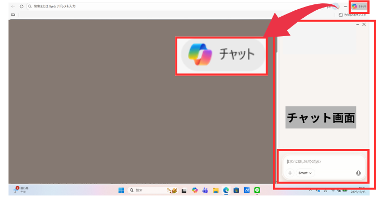Open network quick settings from the tray
This screenshot has height=197, width=376.
tap(333, 191)
